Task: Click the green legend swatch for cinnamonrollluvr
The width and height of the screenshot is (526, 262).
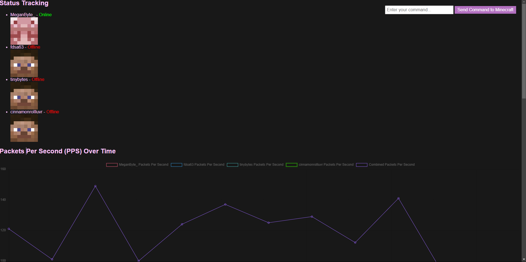Action: [292, 165]
